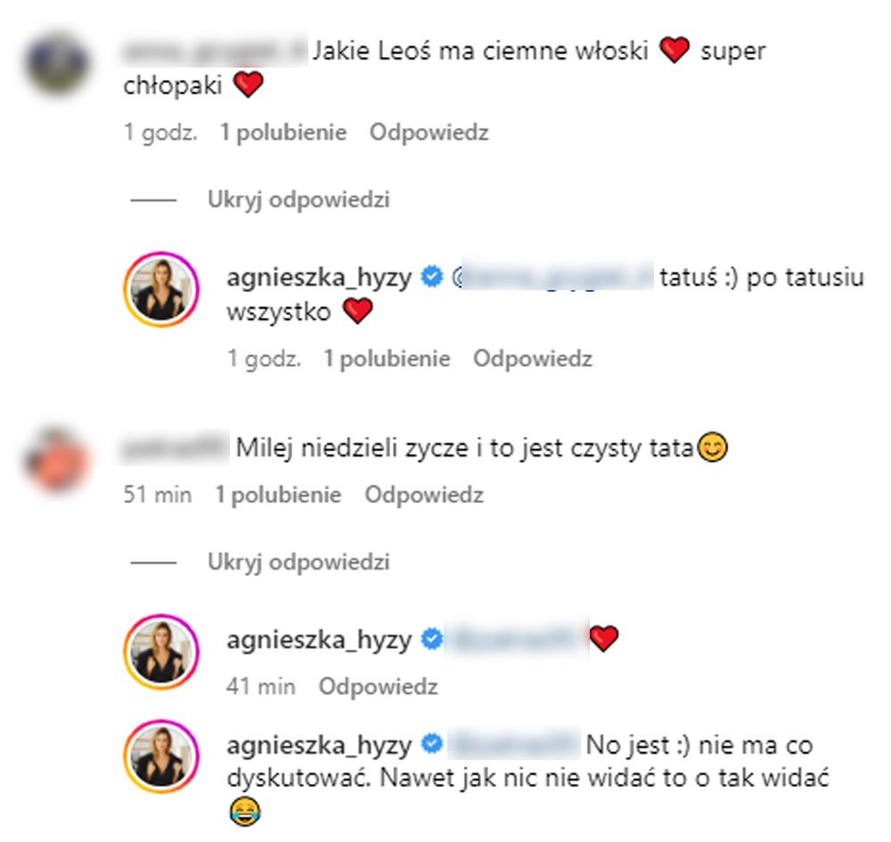
Task: Reply to agnieszka_hyzy's tatuś comment
Action: pos(533,359)
